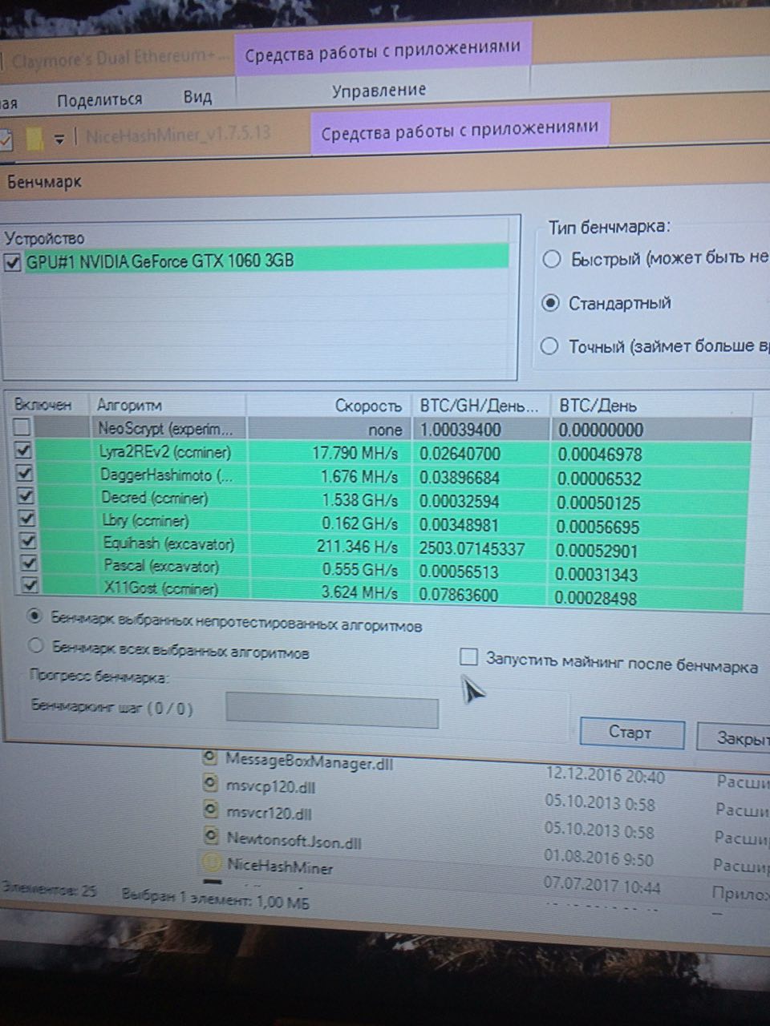Uncheck the Decred (ccminer) algorithm
Image resolution: width=770 pixels, height=1026 pixels.
tap(26, 497)
